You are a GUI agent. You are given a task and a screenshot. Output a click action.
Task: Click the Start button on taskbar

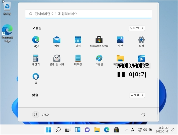pos(48,130)
